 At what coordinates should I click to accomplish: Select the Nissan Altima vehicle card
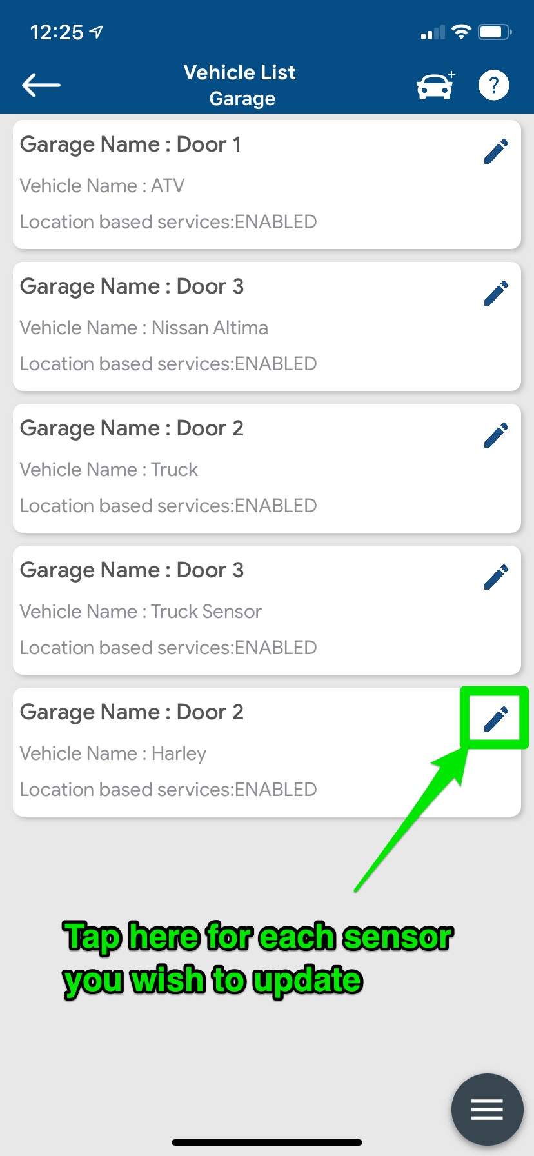point(267,326)
